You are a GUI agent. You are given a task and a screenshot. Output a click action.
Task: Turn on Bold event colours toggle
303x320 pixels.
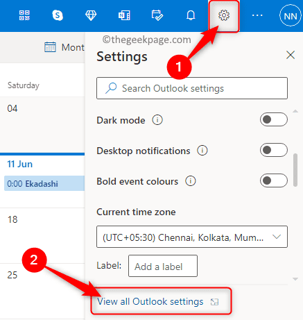click(x=274, y=180)
